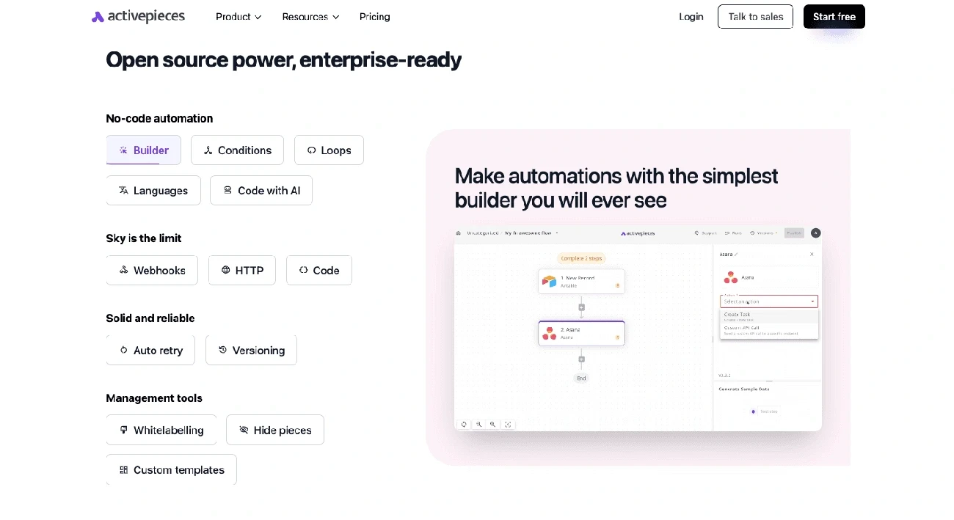Image resolution: width=954 pixels, height=520 pixels.
Task: Select the Versioning feature tab
Action: [251, 350]
